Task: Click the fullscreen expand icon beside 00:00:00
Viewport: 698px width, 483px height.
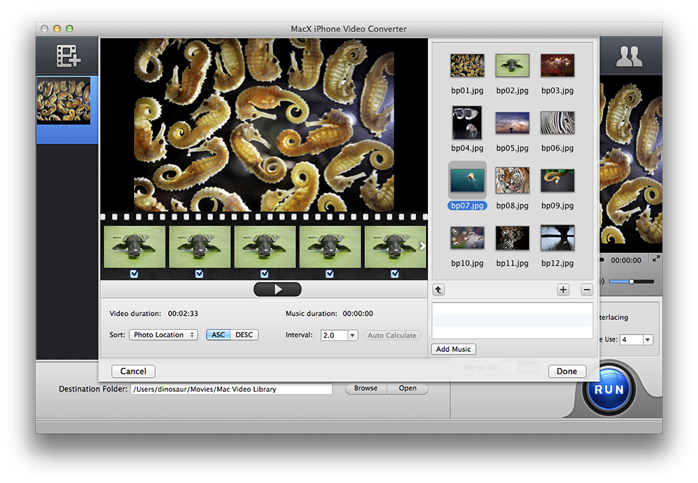Action: tap(655, 258)
